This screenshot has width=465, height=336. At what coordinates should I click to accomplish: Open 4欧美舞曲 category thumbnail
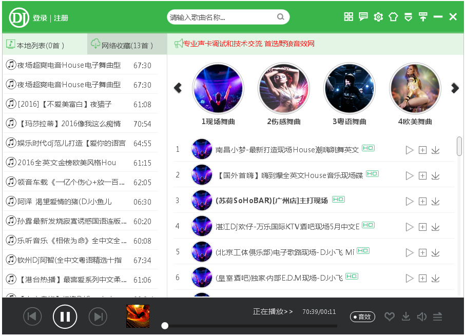tap(415, 88)
